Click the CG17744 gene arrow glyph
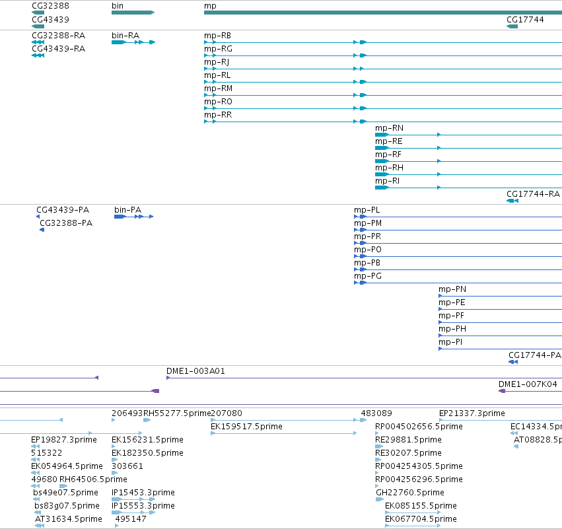 pyautogui.click(x=512, y=26)
